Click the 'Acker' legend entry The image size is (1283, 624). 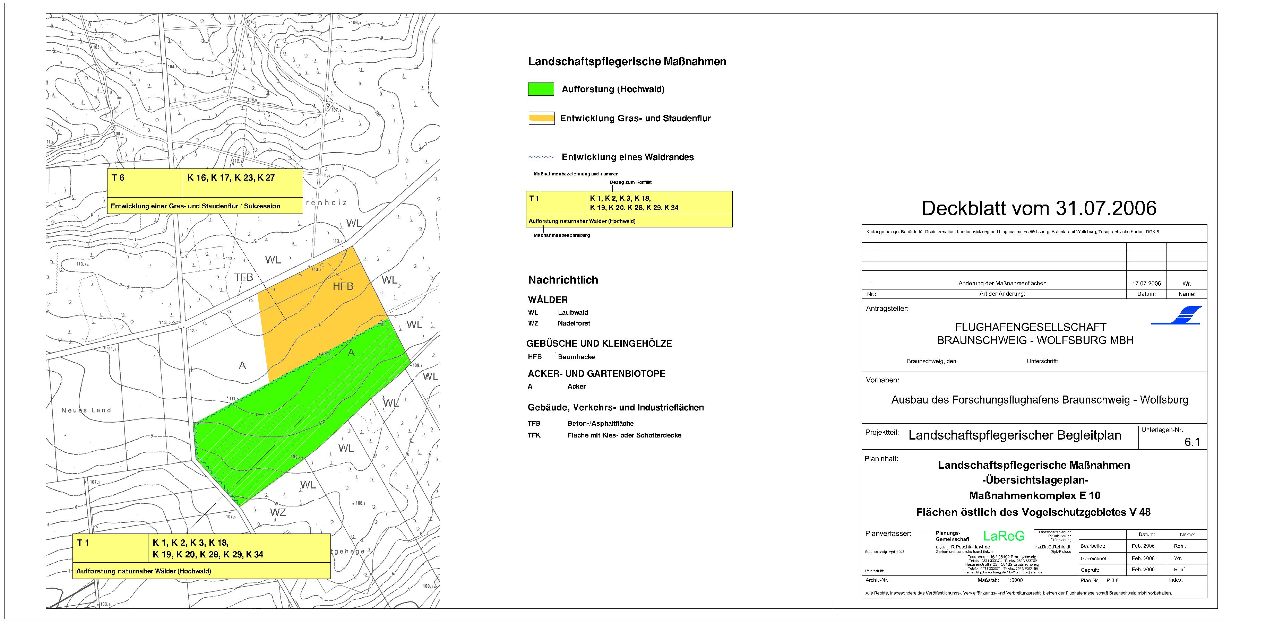576,387
